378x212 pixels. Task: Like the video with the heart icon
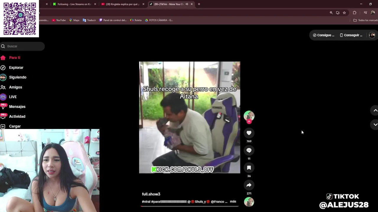click(249, 133)
